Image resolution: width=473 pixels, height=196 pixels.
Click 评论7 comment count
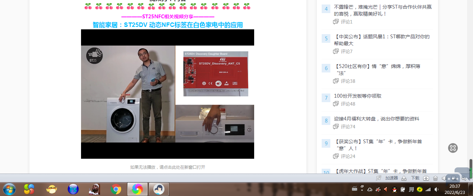[347, 51]
